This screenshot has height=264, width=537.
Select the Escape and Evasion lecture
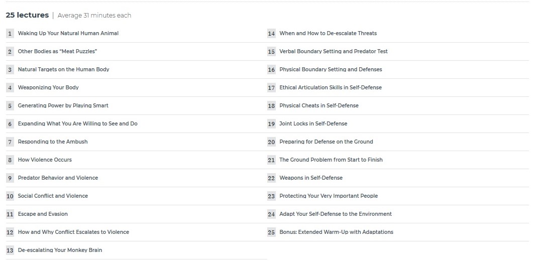[x=43, y=214]
